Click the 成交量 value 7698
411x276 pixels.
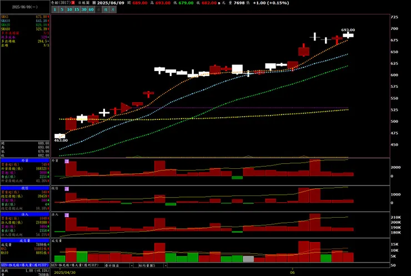tap(41, 244)
